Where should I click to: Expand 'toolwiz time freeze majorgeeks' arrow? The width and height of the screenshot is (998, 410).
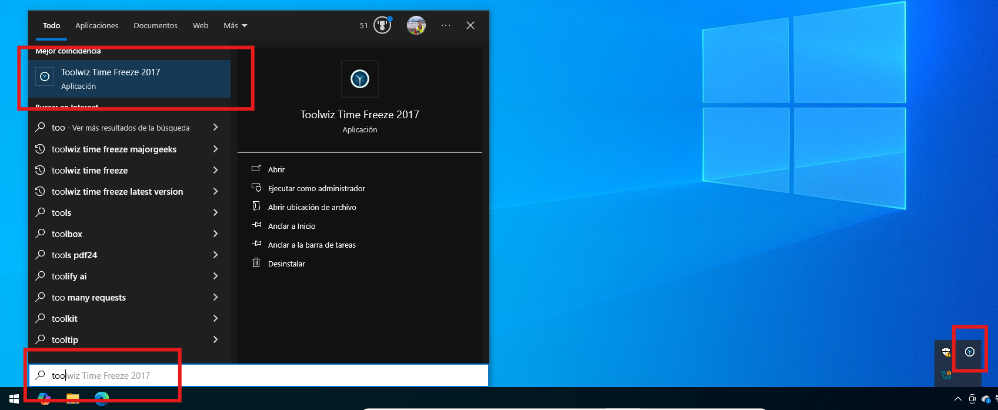pyautogui.click(x=215, y=149)
